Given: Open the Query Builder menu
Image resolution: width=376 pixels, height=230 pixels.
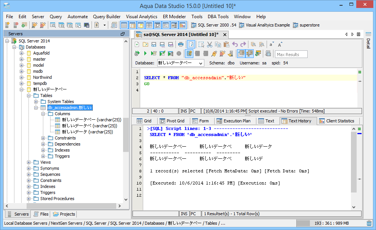Looking at the screenshot, I should coord(107,17).
